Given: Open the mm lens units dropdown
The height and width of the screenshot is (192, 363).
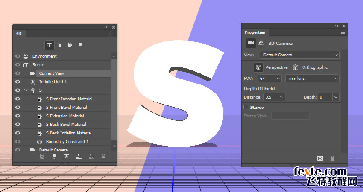Looking at the screenshot, I should pos(312,79).
